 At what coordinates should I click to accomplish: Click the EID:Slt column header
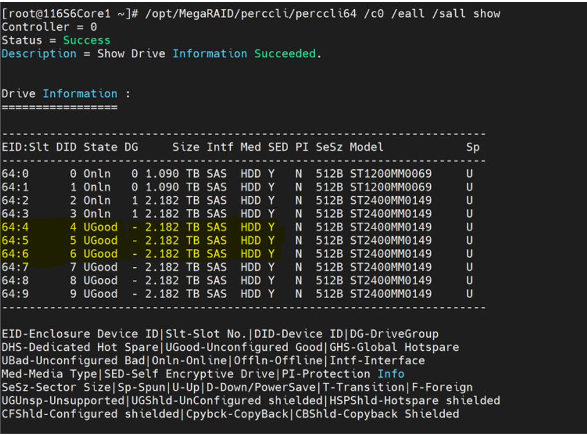click(25, 147)
